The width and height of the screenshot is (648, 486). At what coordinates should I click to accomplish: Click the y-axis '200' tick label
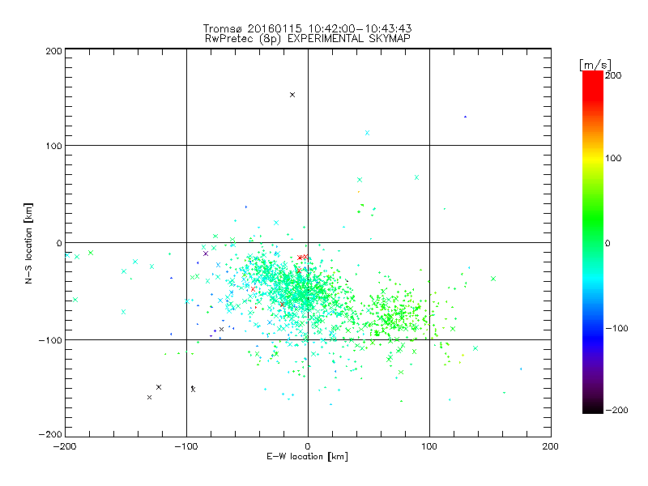pyautogui.click(x=53, y=51)
